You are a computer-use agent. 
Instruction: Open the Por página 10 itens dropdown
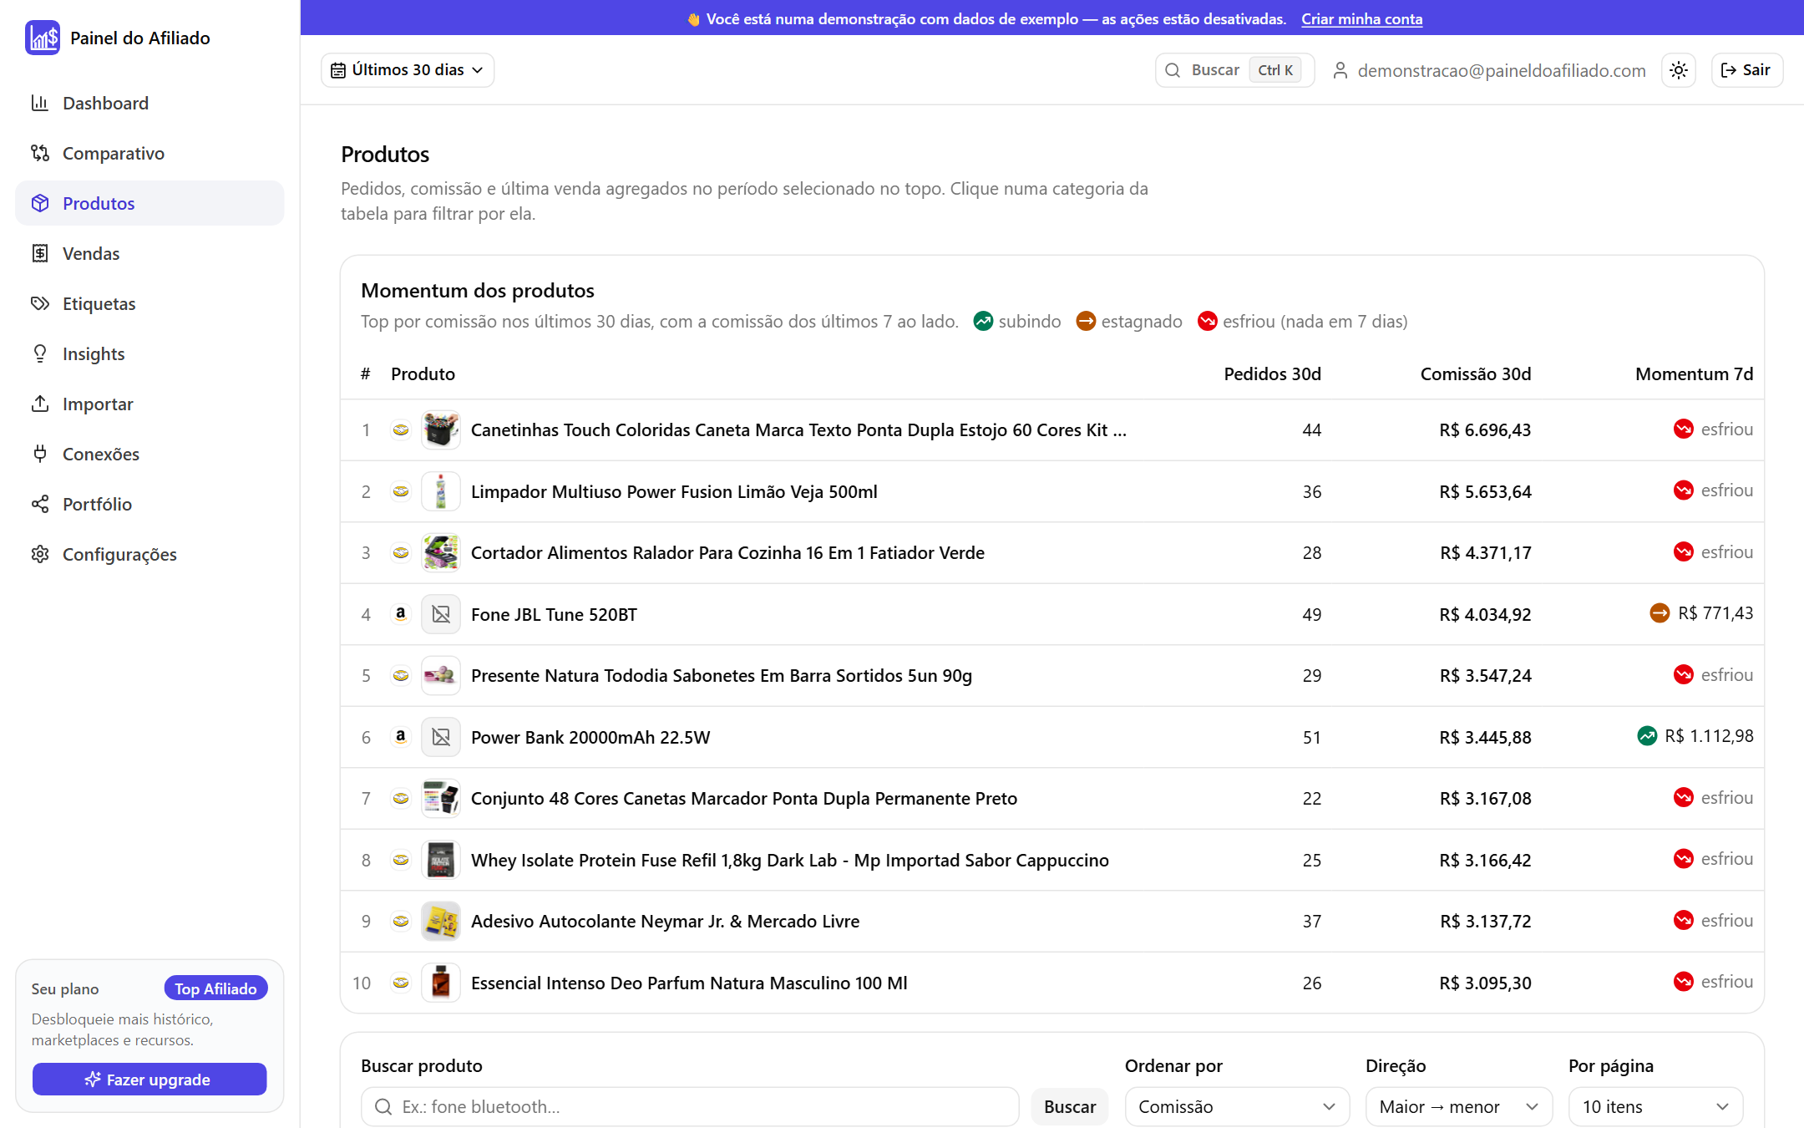(1655, 1107)
